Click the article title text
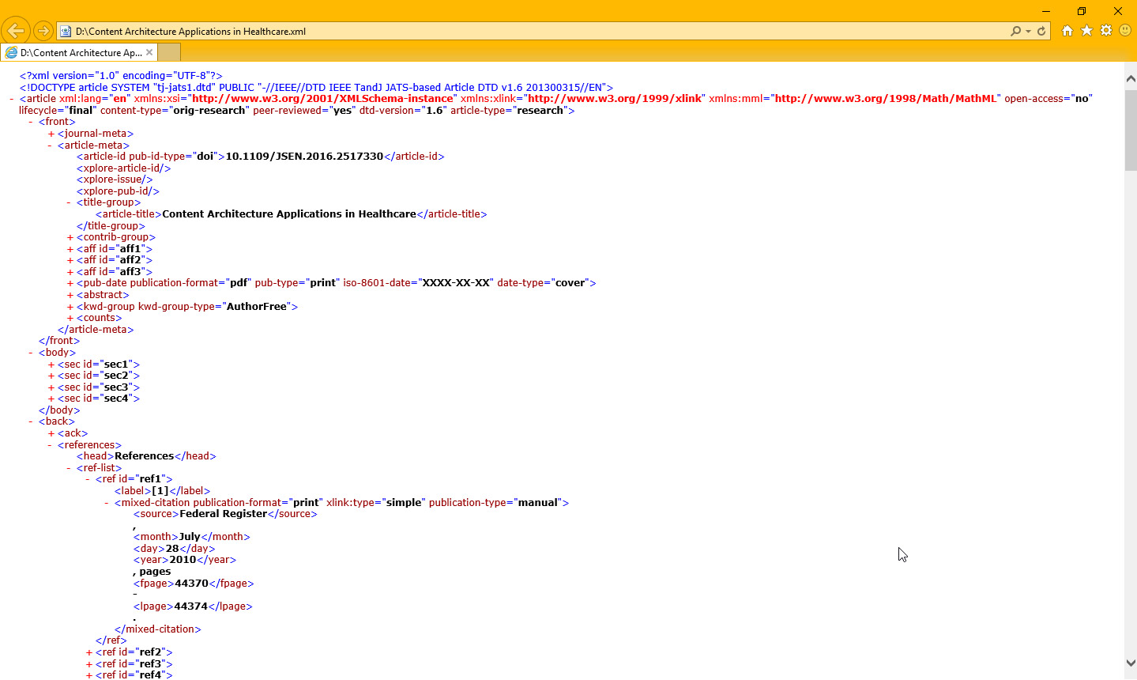Viewport: 1137px width, 680px height. tap(289, 214)
